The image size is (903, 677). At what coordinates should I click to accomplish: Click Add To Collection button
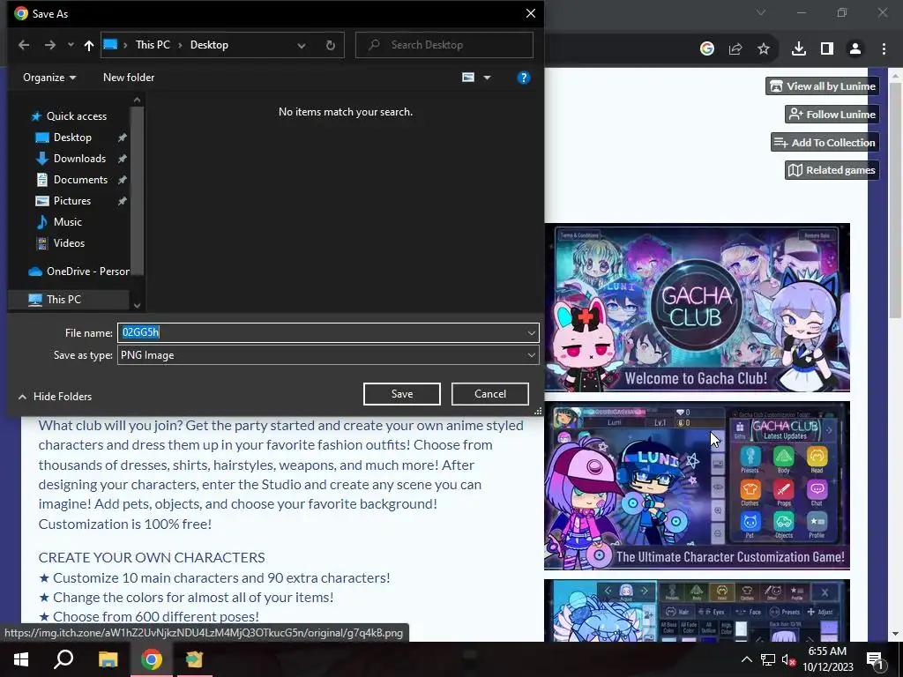[825, 142]
